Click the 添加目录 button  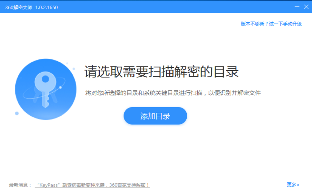coord(155,116)
